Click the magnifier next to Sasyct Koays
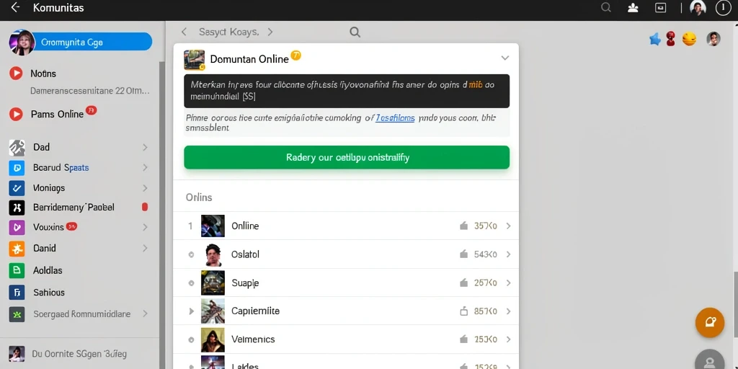Image resolution: width=738 pixels, height=369 pixels. pyautogui.click(x=355, y=32)
